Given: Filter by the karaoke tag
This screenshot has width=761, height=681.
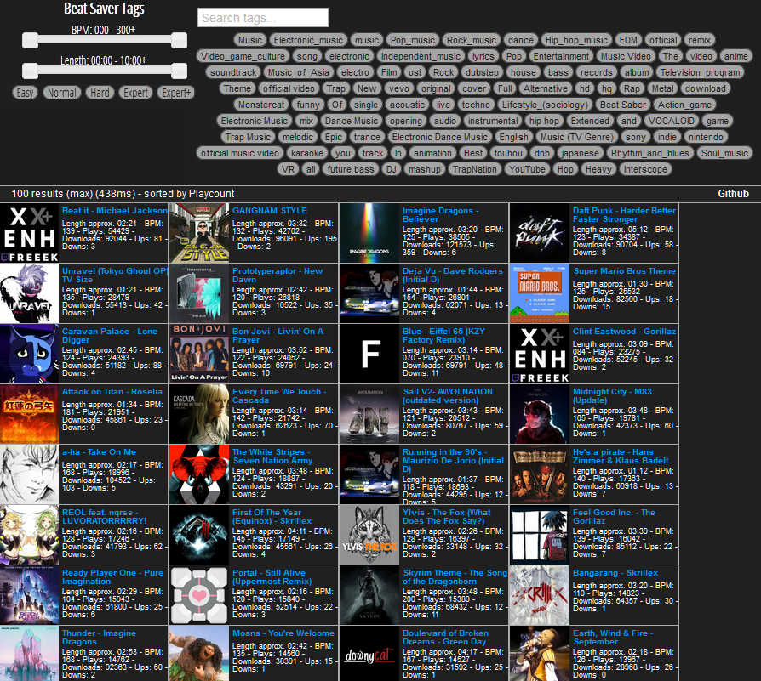Looking at the screenshot, I should click(306, 153).
